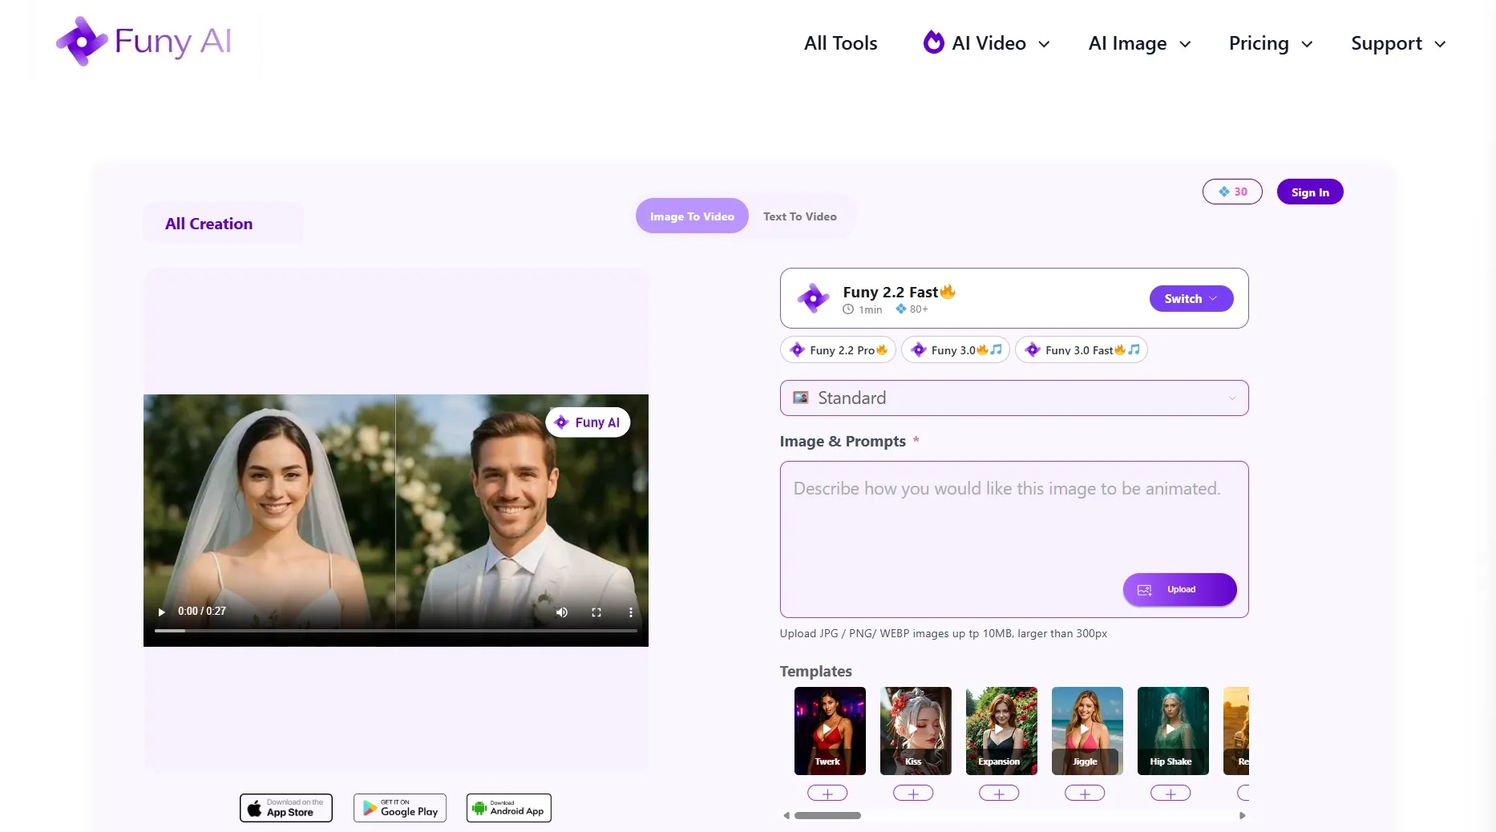Image resolution: width=1496 pixels, height=832 pixels.
Task: Expand the Pricing menu
Action: [x=1271, y=43]
